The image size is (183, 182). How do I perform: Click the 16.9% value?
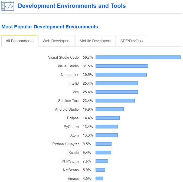pos(88,109)
